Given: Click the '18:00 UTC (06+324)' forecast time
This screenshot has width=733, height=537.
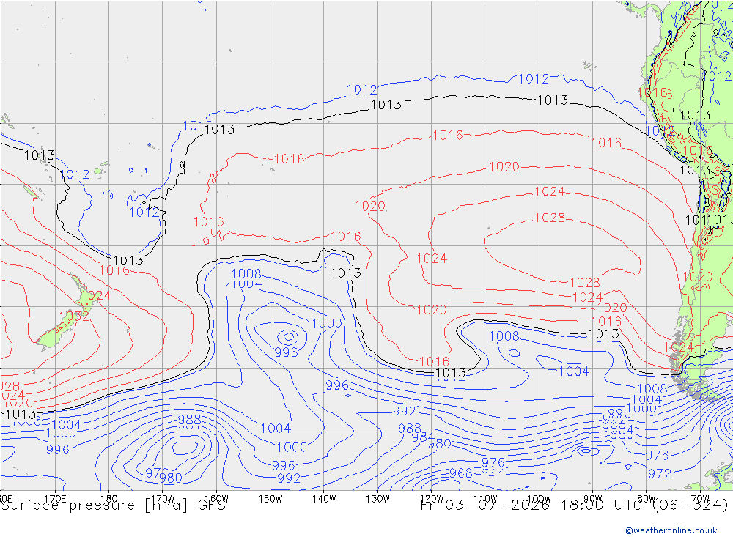Looking at the screenshot, I should coord(644,505).
